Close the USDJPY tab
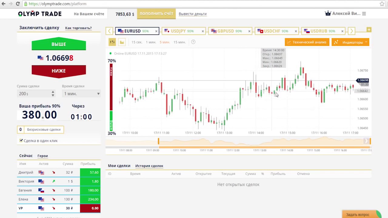This screenshot has height=218, width=388. (x=203, y=31)
